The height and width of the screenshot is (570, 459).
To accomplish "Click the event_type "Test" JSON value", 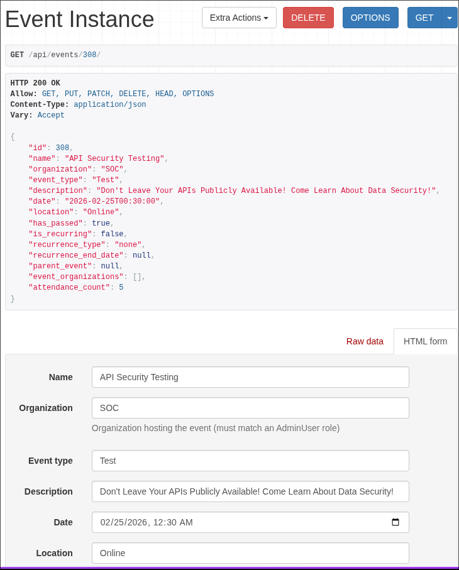I will (x=106, y=180).
